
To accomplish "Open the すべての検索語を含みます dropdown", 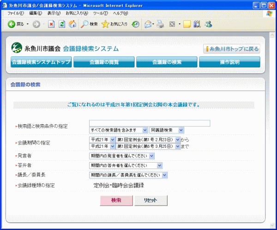I will (x=118, y=130).
